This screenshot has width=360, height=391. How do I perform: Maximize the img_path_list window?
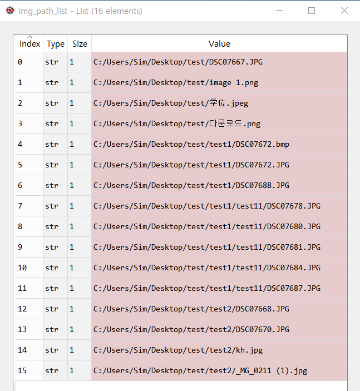[x=312, y=11]
